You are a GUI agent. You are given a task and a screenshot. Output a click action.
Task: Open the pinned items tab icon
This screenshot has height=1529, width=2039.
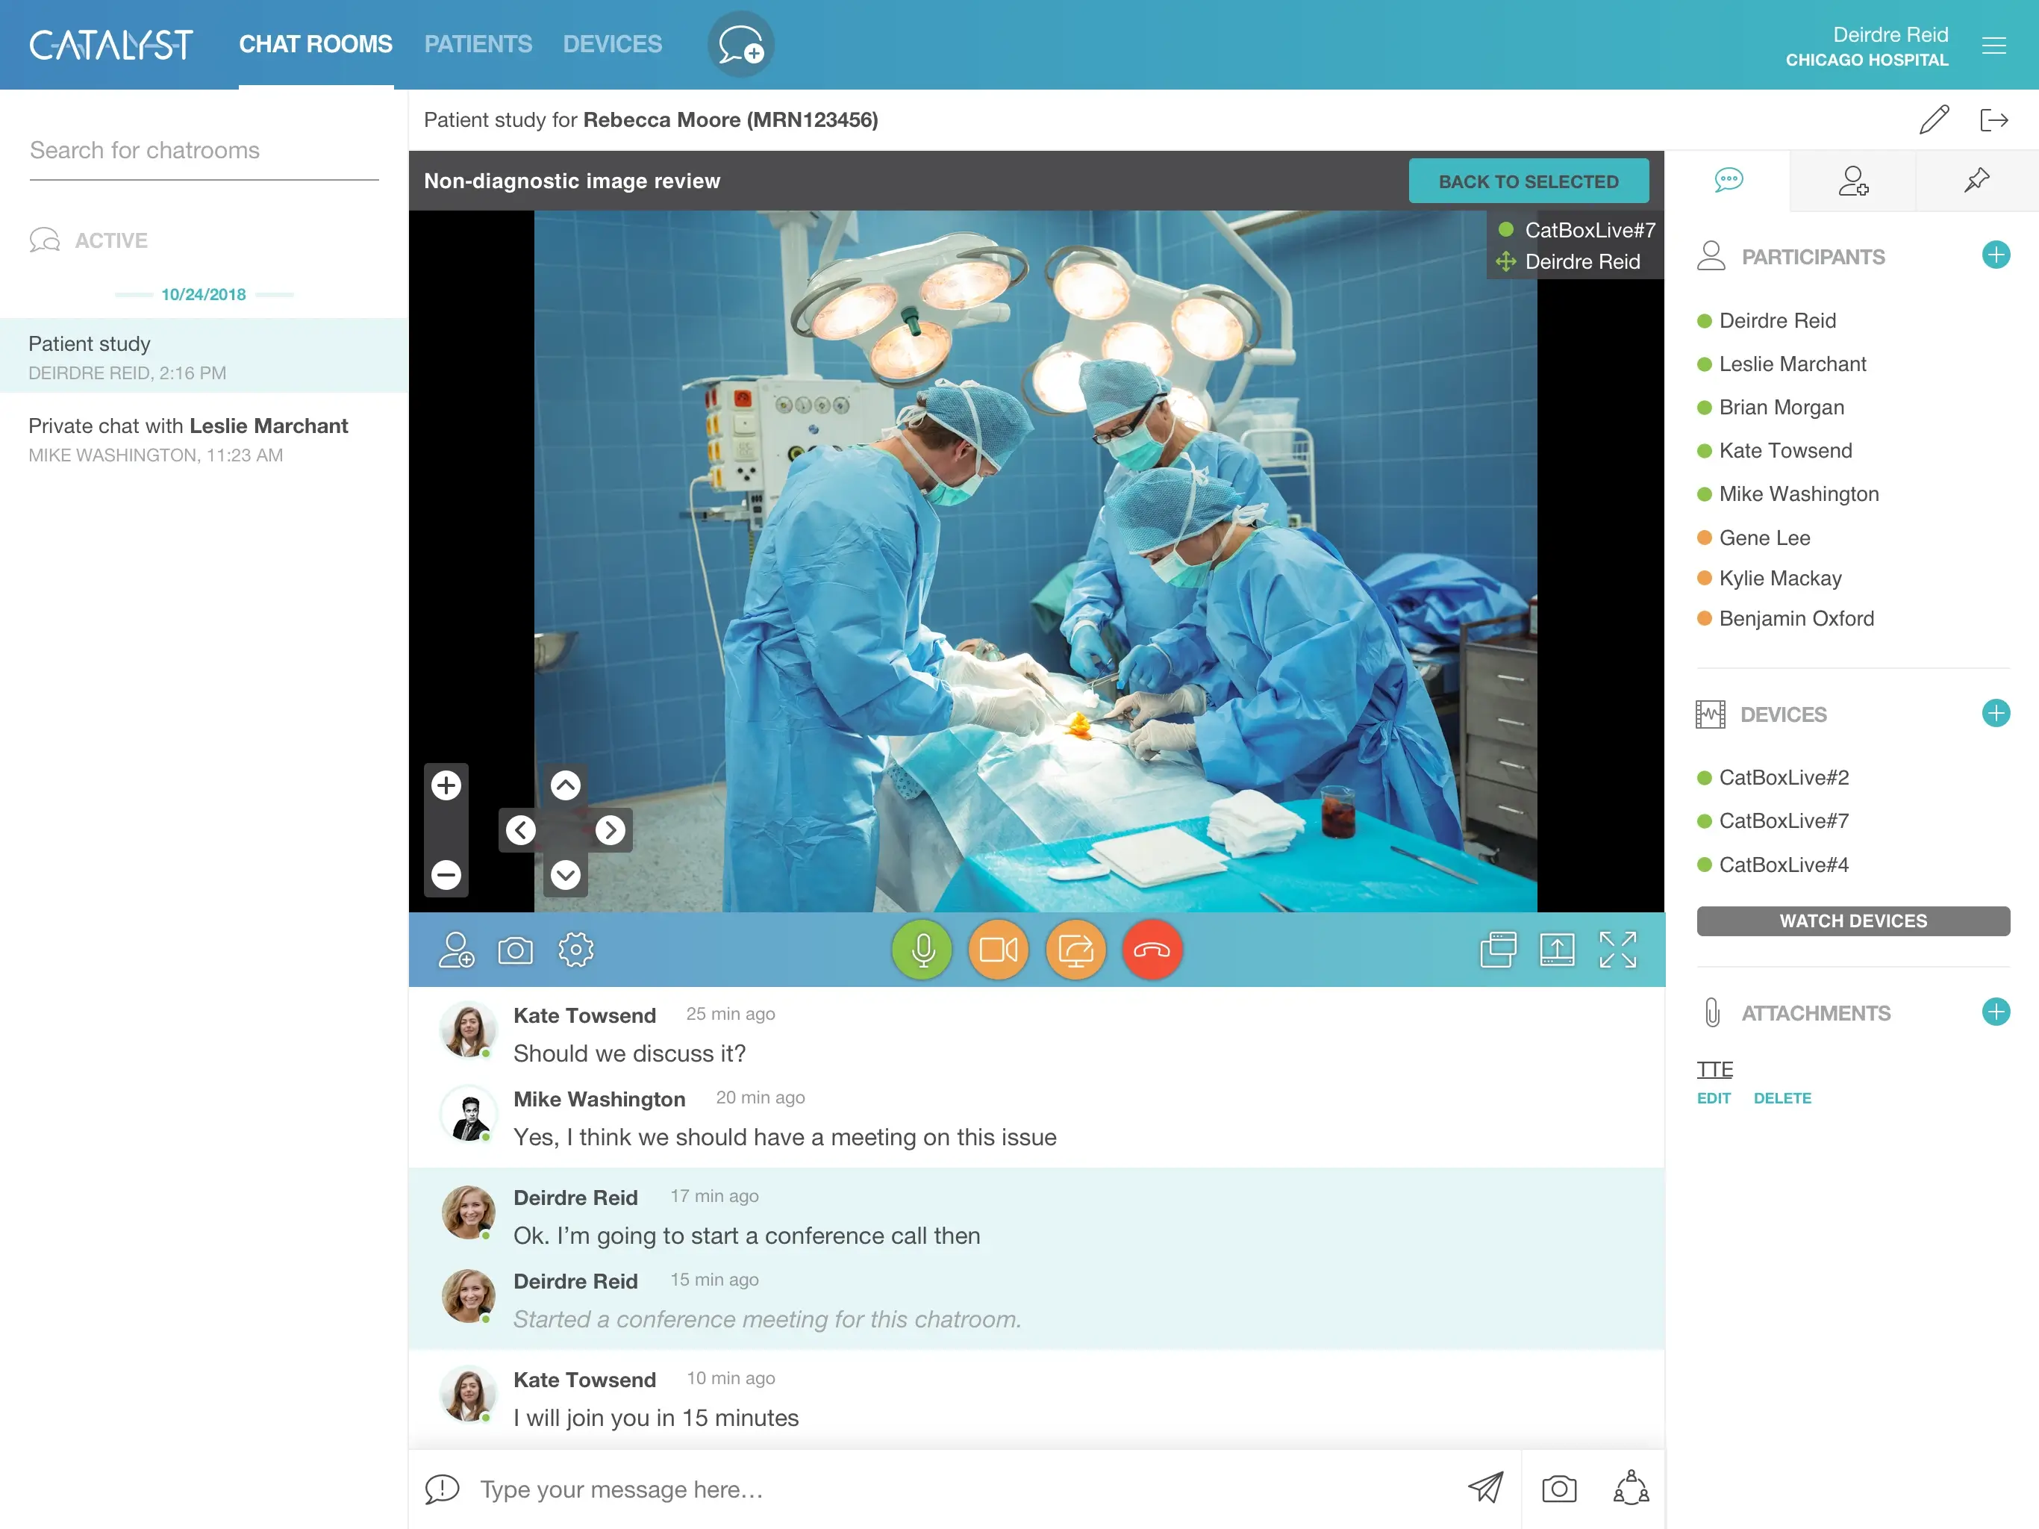(x=1976, y=180)
